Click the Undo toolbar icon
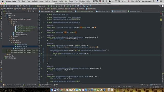 pos(10,6)
